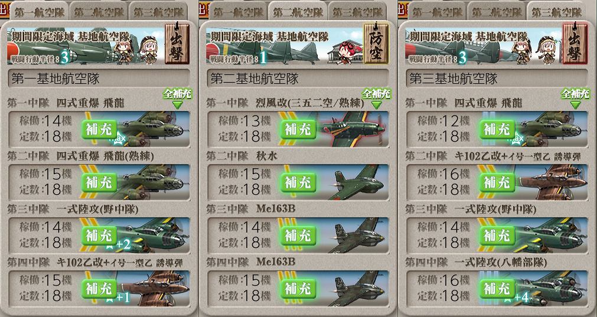Select fourth squadron キ102乙改 +1 plane in first air base

152,289
